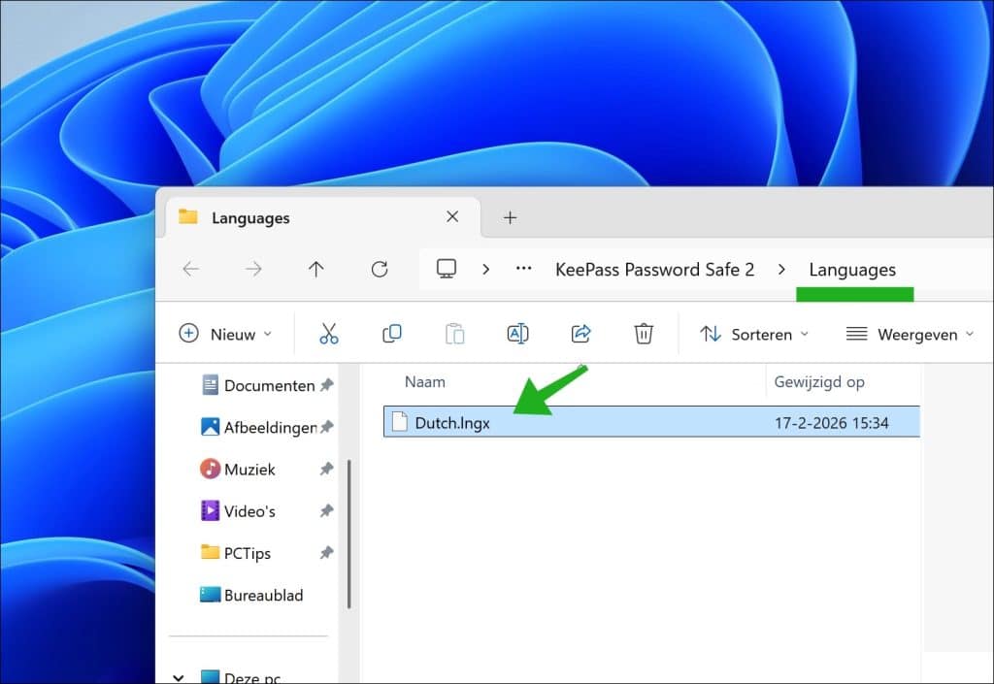994x684 pixels.
Task: Sort files by the Naam column header
Action: pyautogui.click(x=425, y=381)
